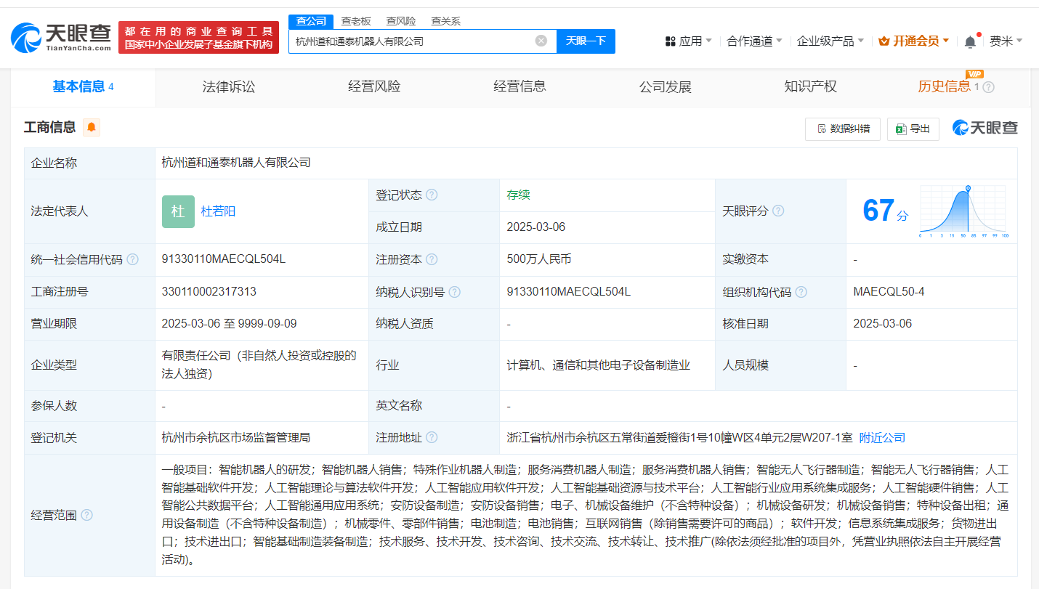Viewport: 1039px width, 589px height.
Task: Click the notification bell icon
Action: point(970,41)
